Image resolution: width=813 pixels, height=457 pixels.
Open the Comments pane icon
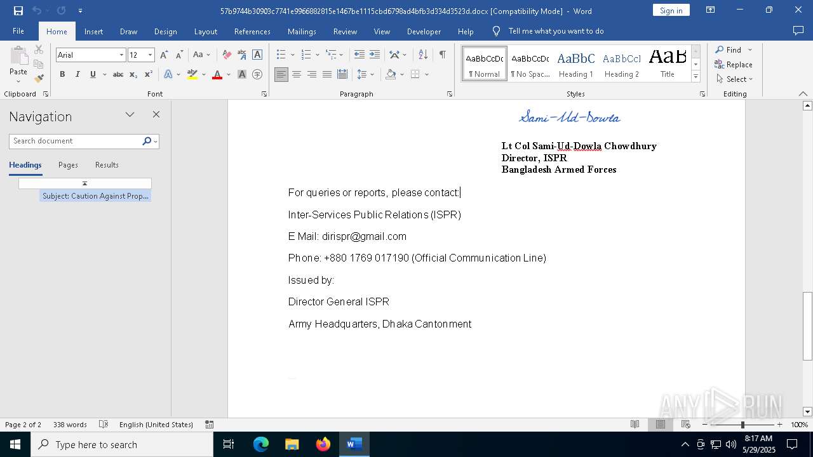(798, 30)
